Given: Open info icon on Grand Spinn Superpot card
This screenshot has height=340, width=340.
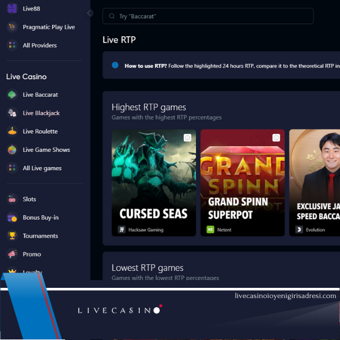Looking at the screenshot, I should pyautogui.click(x=276, y=138).
